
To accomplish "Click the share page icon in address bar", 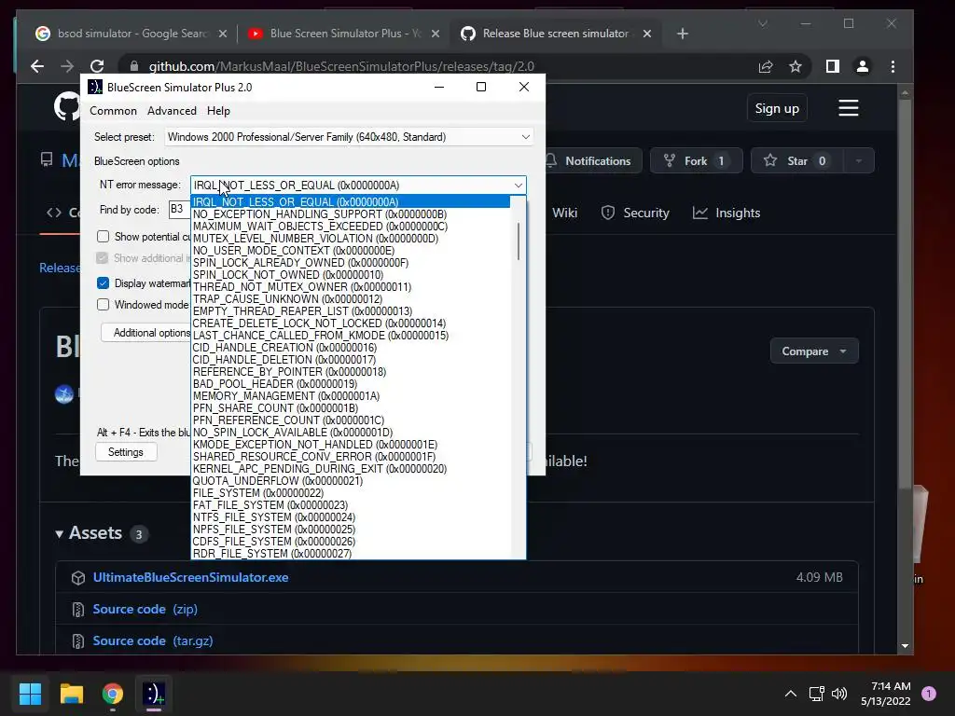I will point(766,66).
